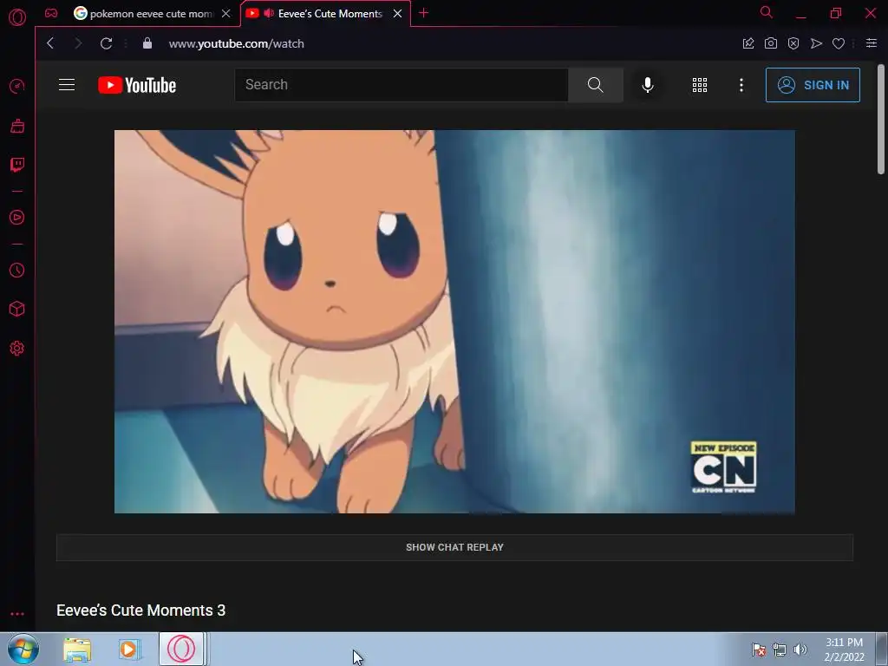Open the edit page icon in address bar
The width and height of the screenshot is (888, 666).
(x=748, y=43)
